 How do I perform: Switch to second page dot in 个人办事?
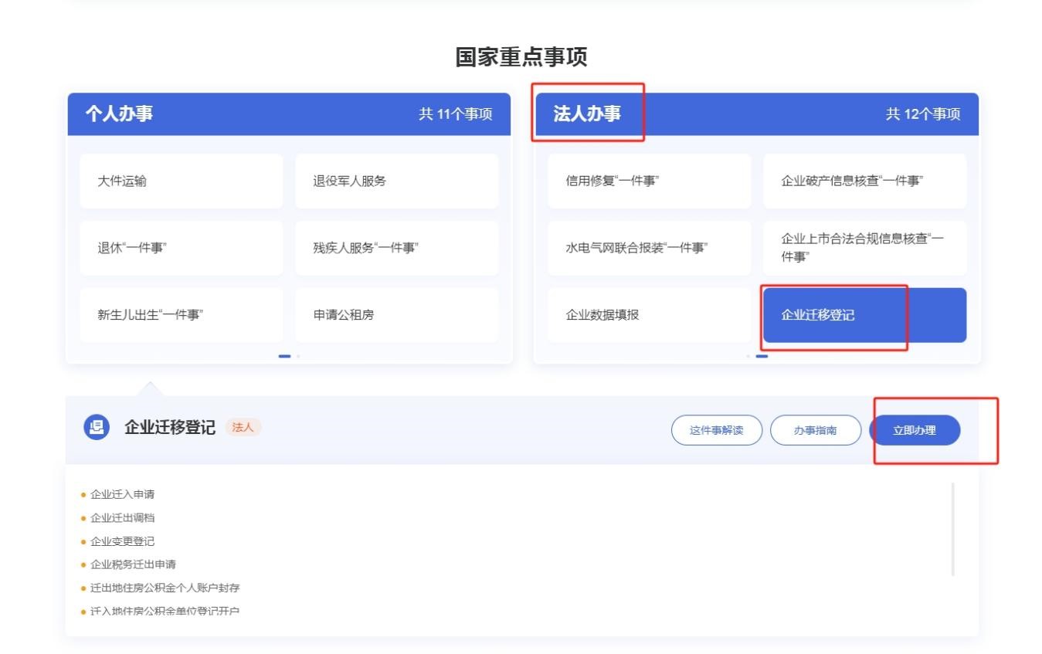(298, 356)
